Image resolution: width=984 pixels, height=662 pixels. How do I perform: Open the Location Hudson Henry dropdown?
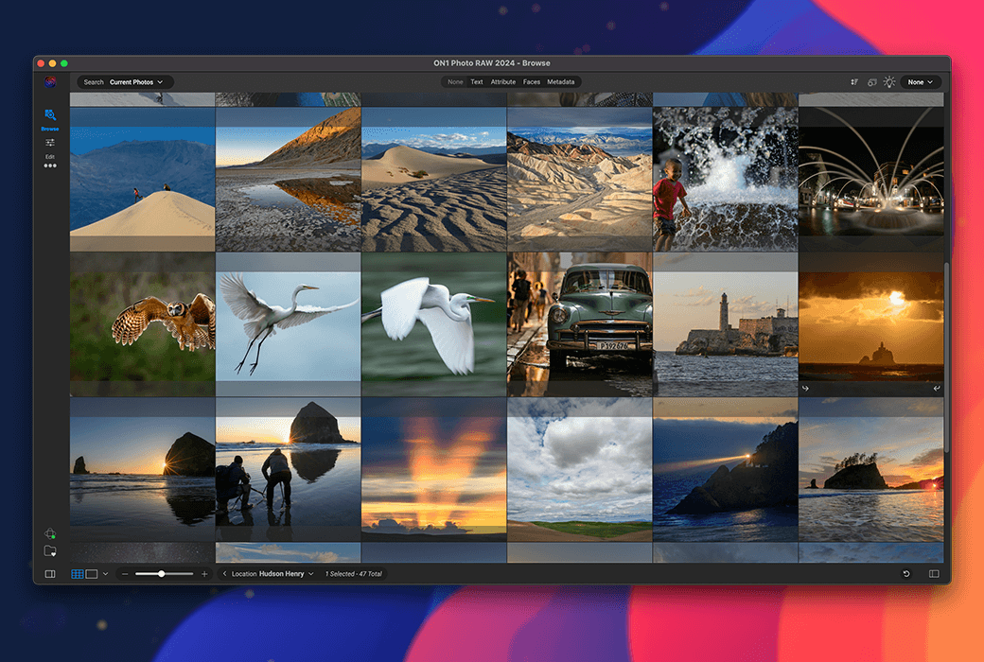pyautogui.click(x=272, y=573)
